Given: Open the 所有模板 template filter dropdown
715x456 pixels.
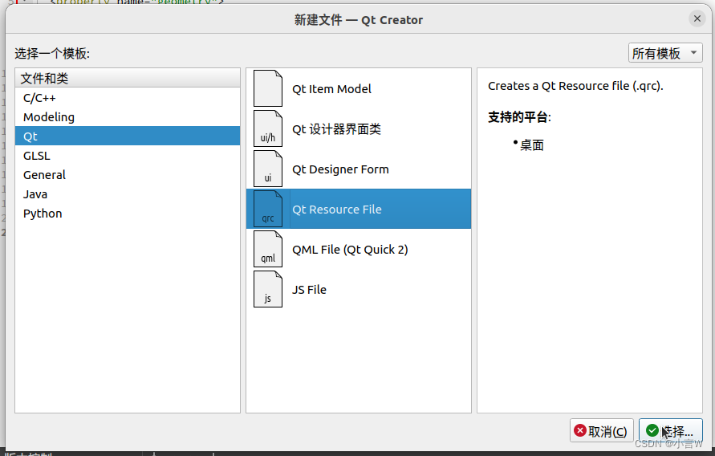Looking at the screenshot, I should point(664,53).
